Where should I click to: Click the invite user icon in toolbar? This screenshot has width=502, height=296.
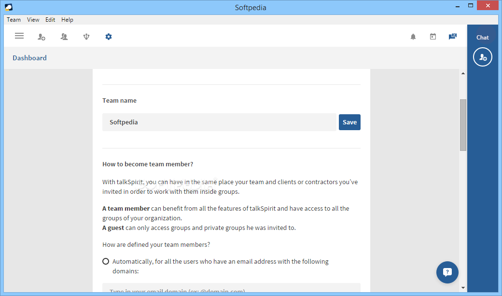[42, 37]
